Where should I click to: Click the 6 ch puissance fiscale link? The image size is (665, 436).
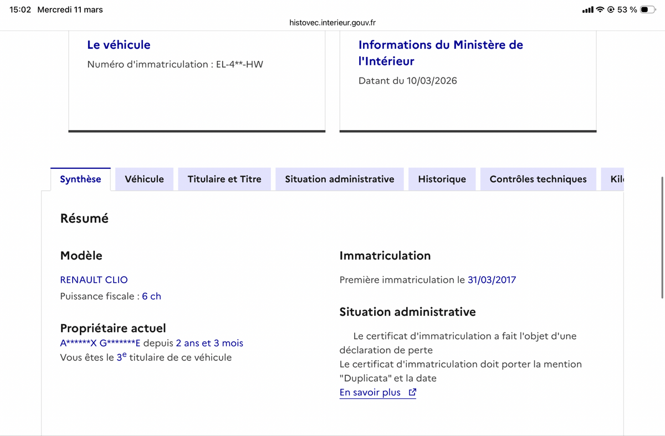152,295
